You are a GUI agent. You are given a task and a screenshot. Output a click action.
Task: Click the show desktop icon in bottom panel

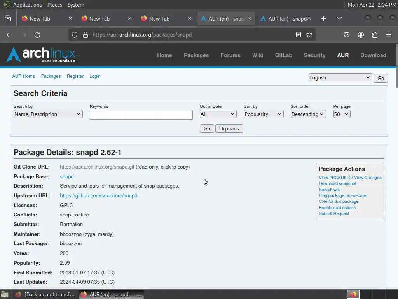pos(5,294)
